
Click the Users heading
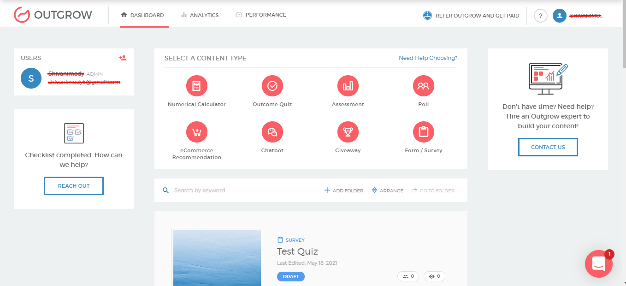click(31, 58)
